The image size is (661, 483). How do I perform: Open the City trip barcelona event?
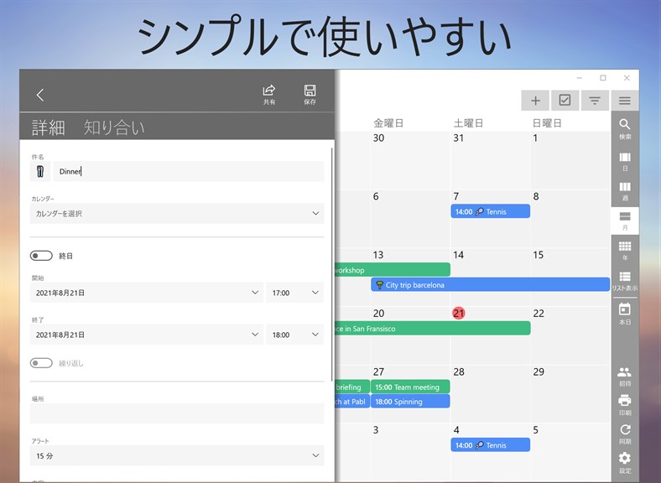[x=490, y=285]
